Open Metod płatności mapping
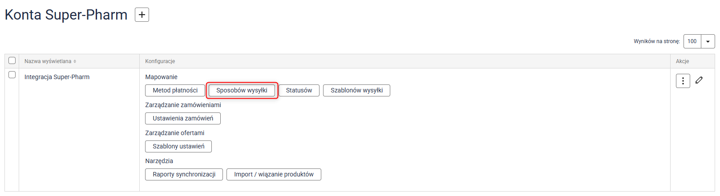 [175, 90]
